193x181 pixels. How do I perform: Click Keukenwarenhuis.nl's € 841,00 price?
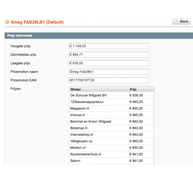click(x=136, y=154)
